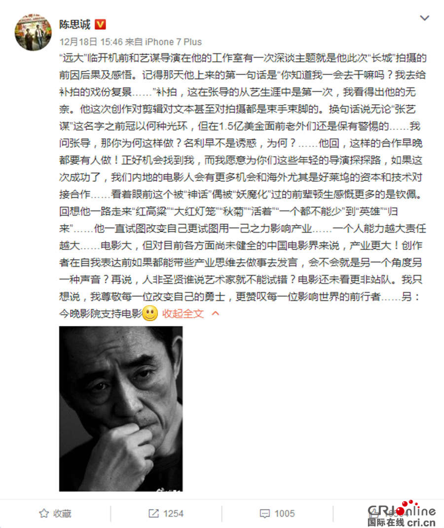Show comments via the 1005 count
This screenshot has width=444, height=528.
tap(285, 514)
